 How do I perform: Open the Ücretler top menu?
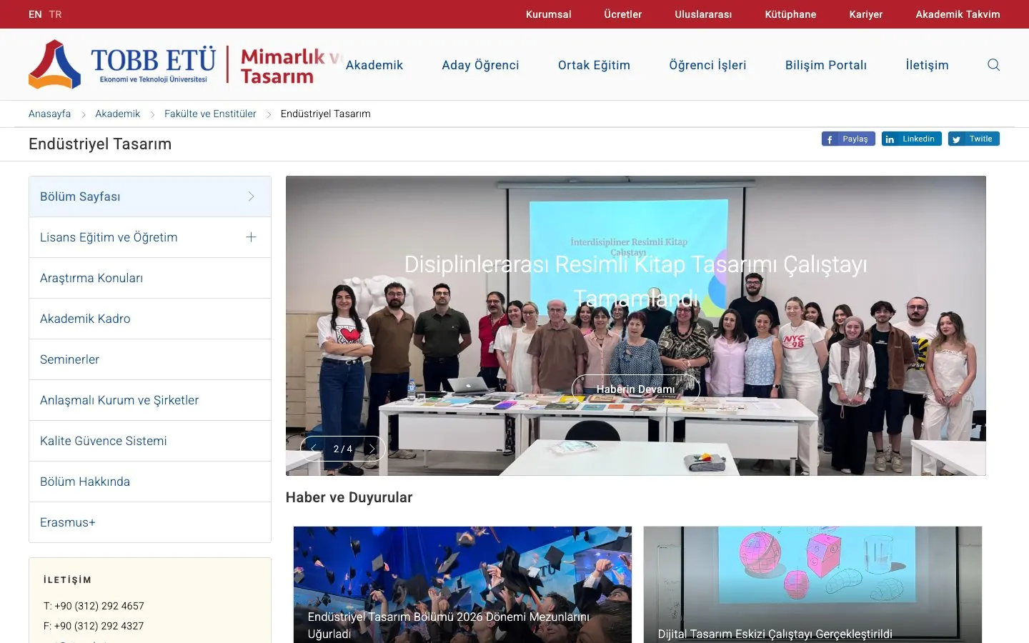click(x=623, y=14)
